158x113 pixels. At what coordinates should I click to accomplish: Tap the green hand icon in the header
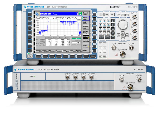coord(80,14)
